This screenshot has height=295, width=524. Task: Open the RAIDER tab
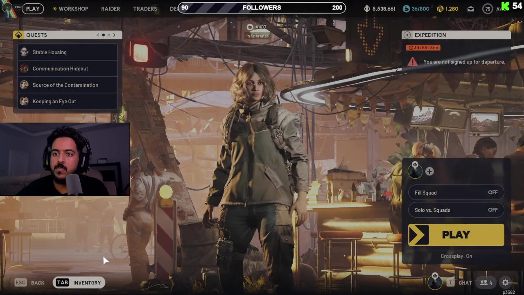(x=111, y=9)
